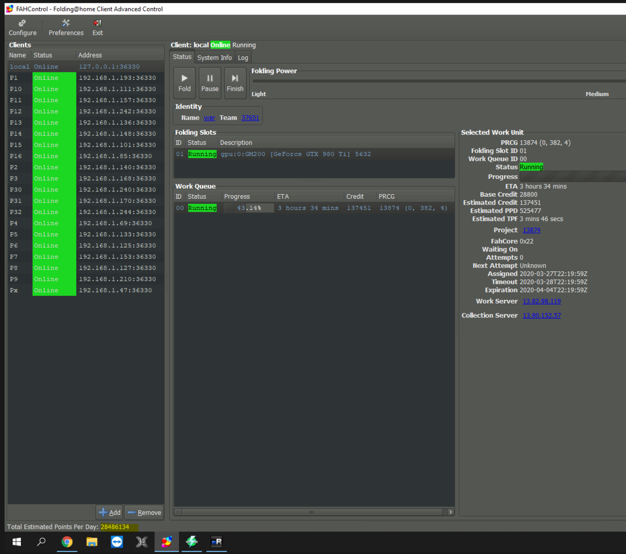
Task: Click the horizontal scrollbar right arrow
Action: point(451,512)
